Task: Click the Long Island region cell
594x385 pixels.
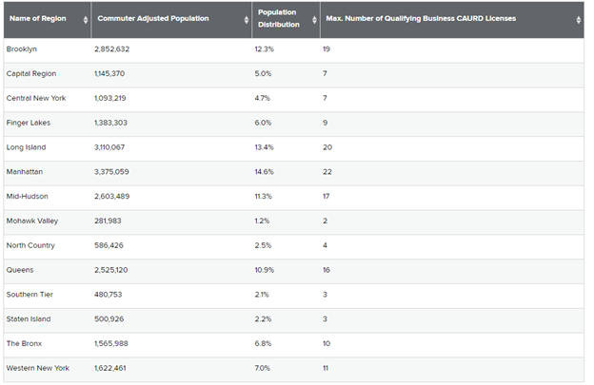Action: click(26, 147)
